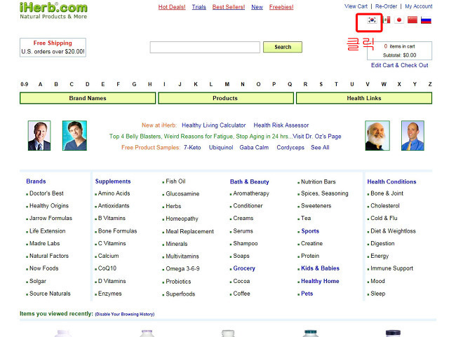This screenshot has width=449, height=337.
Task: Open Aromatherapy category
Action: (251, 193)
